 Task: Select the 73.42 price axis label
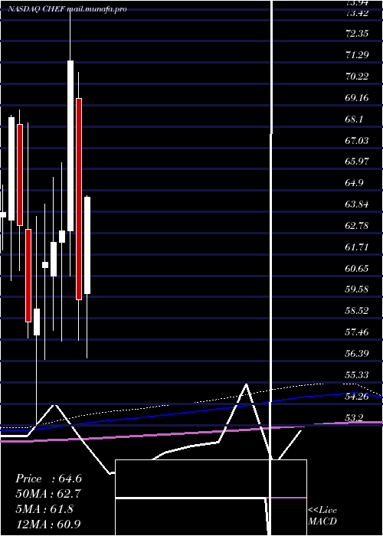(357, 13)
